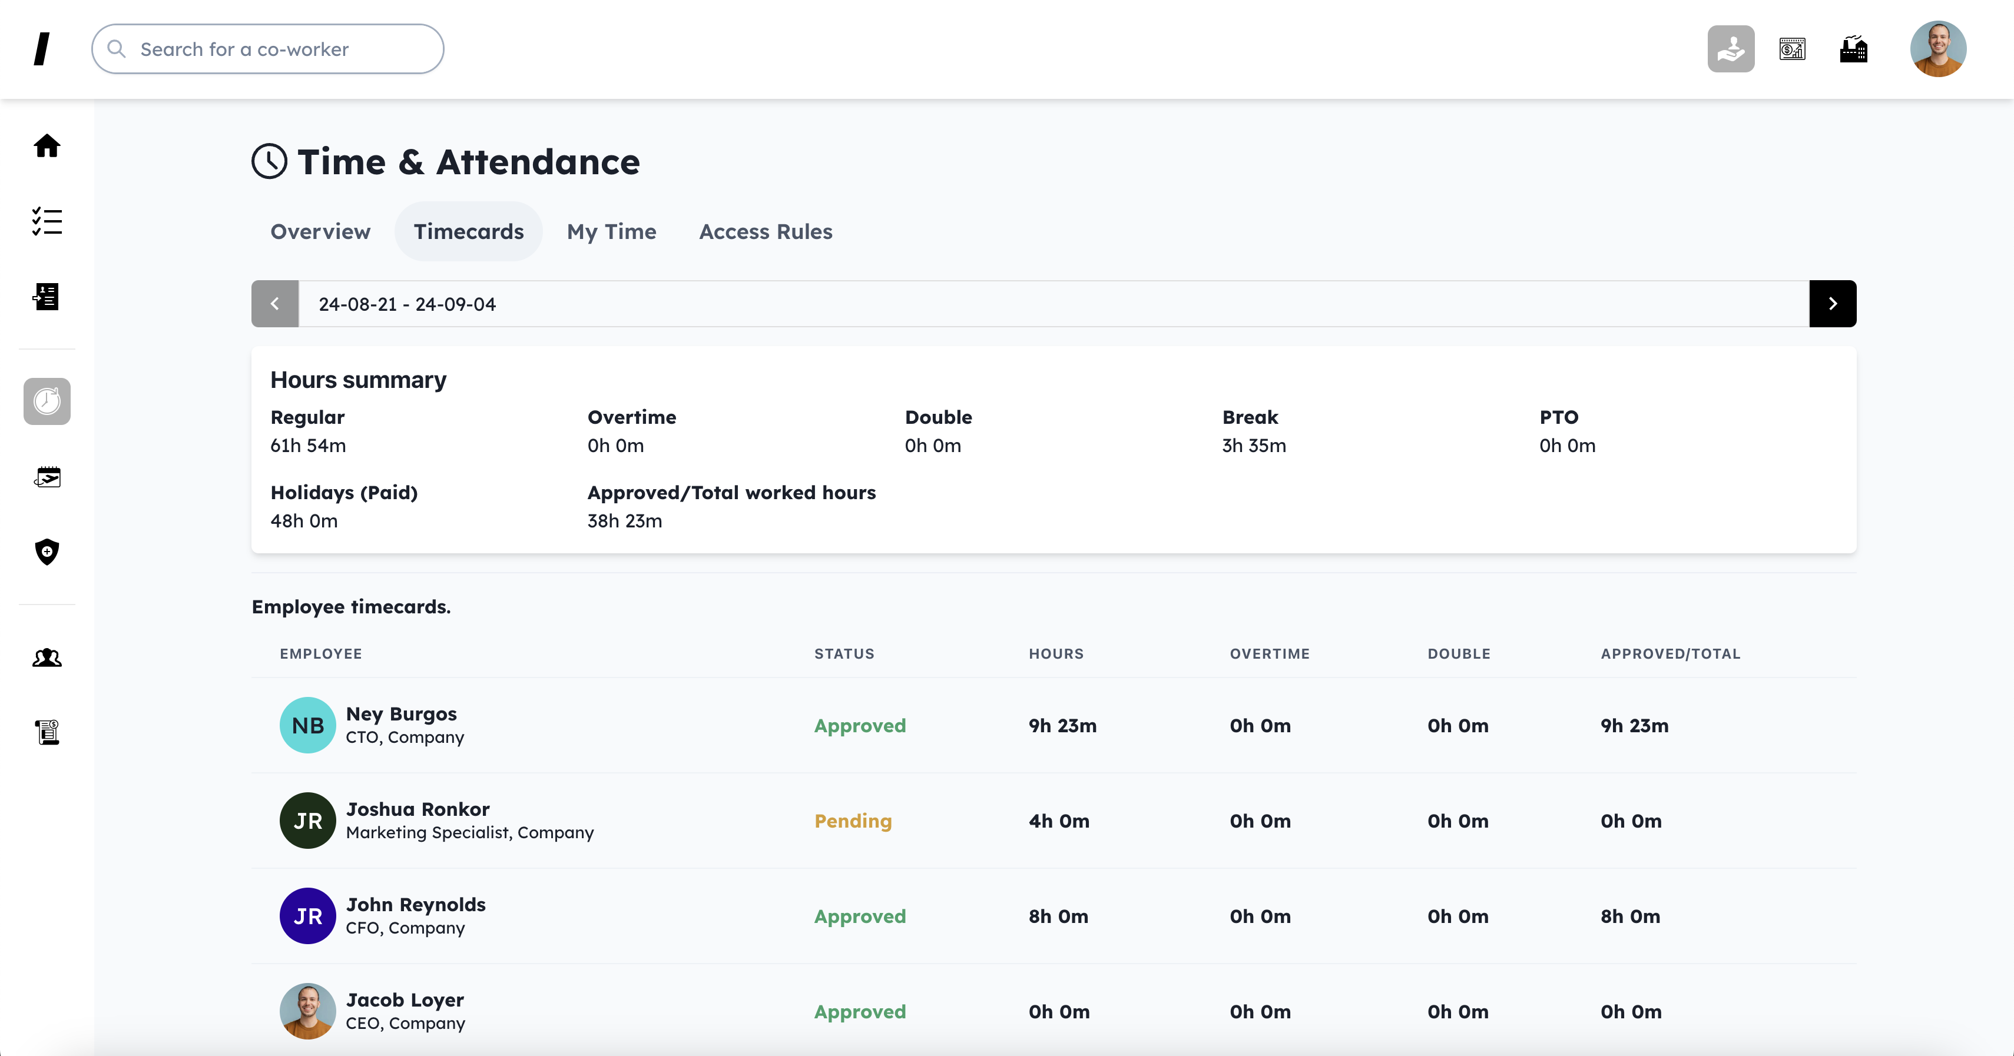Go to previous pay period arrow
This screenshot has width=2014, height=1056.
(x=274, y=303)
